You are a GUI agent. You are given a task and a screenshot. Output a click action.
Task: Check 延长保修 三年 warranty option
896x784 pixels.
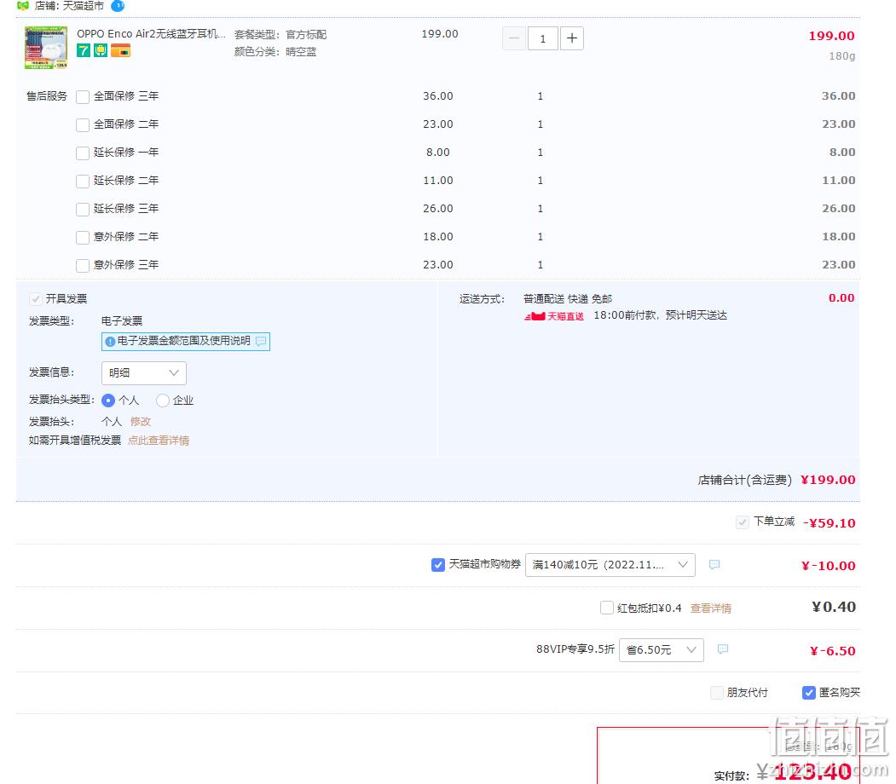[x=83, y=209]
